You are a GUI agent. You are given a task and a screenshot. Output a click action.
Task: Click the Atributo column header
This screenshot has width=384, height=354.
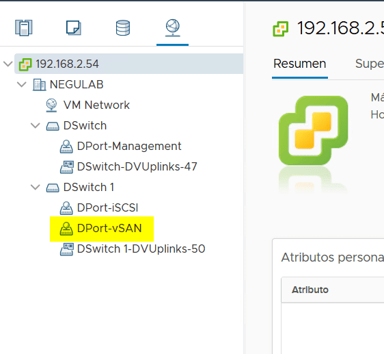pyautogui.click(x=310, y=290)
